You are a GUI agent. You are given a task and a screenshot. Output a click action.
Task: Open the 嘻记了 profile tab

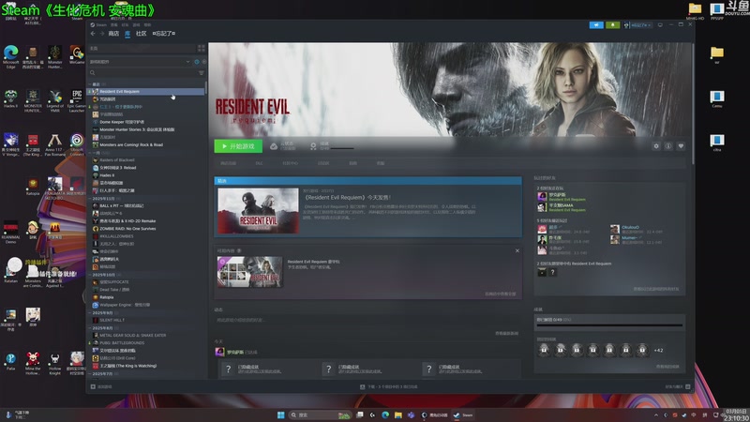pos(163,34)
